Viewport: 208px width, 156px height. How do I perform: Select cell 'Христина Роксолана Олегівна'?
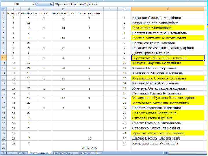[x=168, y=133]
